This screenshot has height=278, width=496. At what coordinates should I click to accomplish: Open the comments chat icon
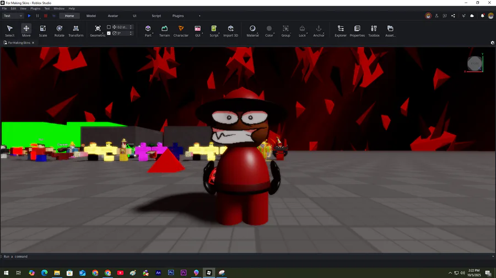pyautogui.click(x=445, y=16)
